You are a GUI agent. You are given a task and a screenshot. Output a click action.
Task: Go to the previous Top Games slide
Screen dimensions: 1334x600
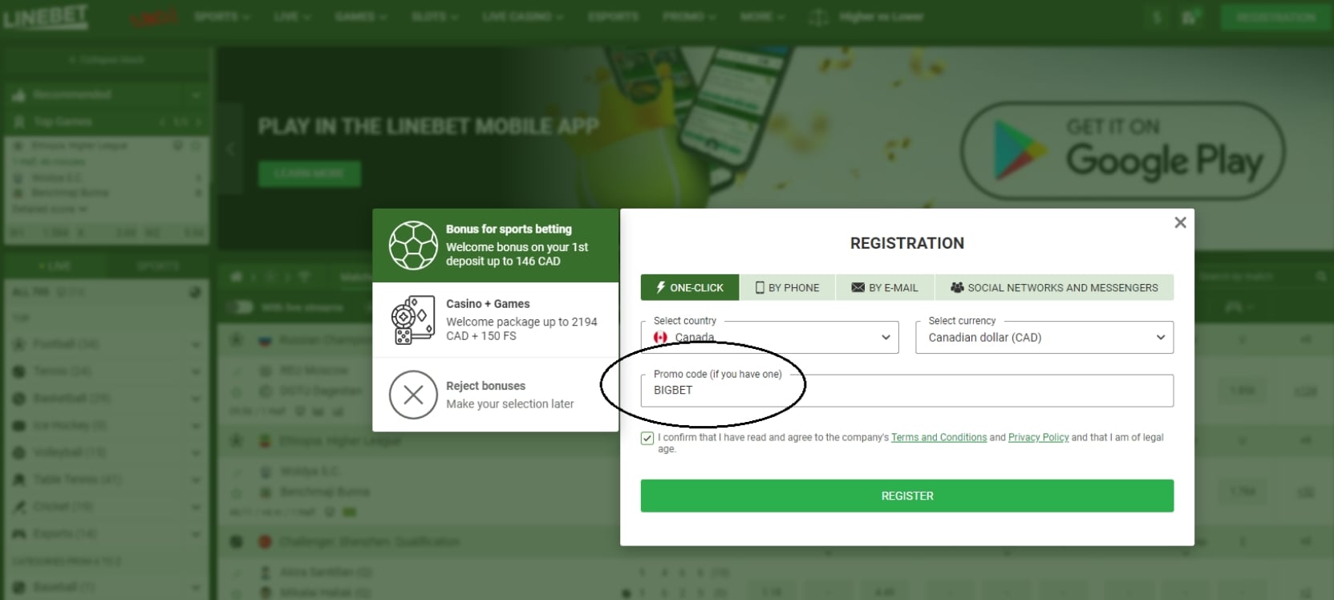point(163,122)
